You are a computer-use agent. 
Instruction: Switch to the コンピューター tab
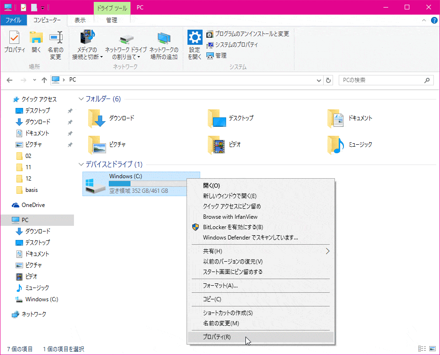47,20
